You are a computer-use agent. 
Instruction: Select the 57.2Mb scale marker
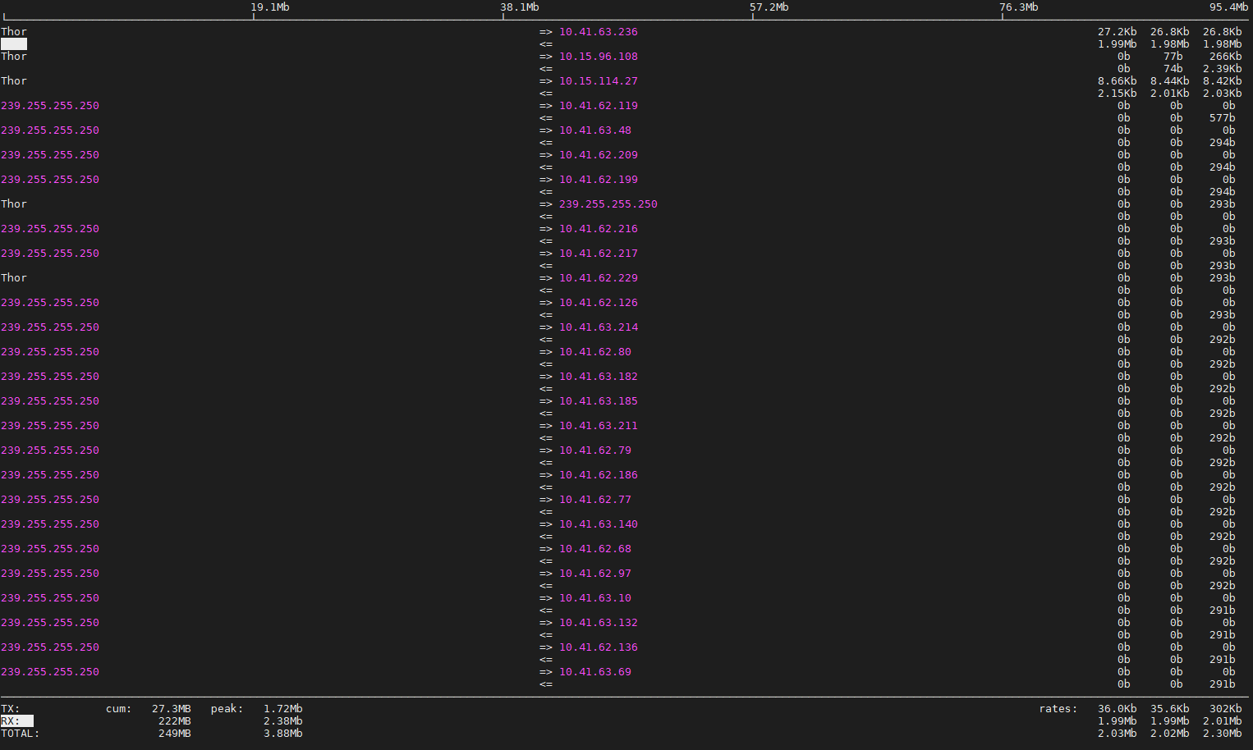[x=769, y=7]
